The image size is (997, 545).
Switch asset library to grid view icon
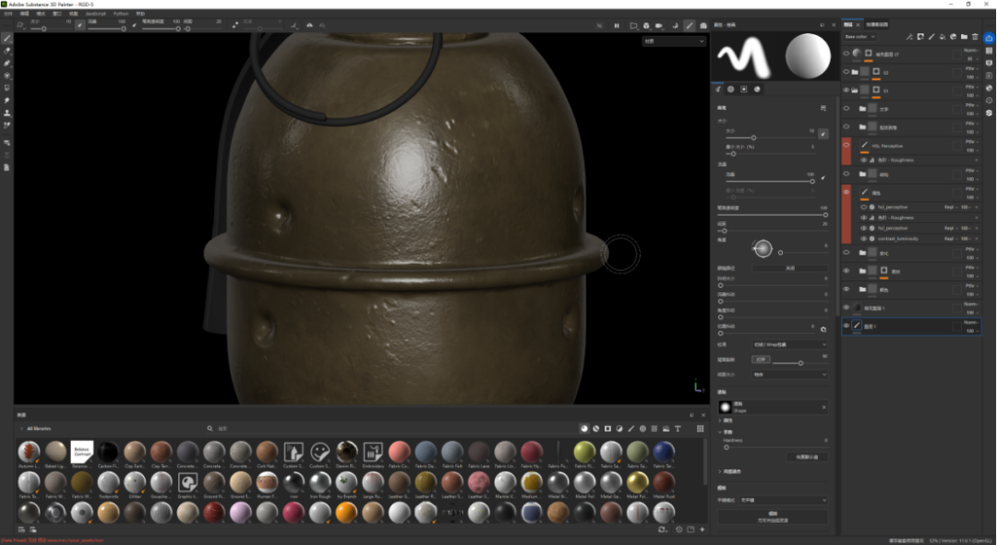coord(700,429)
